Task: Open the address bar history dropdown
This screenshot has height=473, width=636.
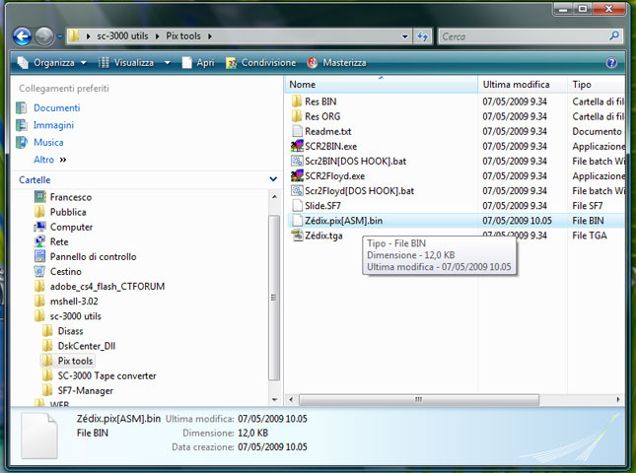Action: point(405,36)
